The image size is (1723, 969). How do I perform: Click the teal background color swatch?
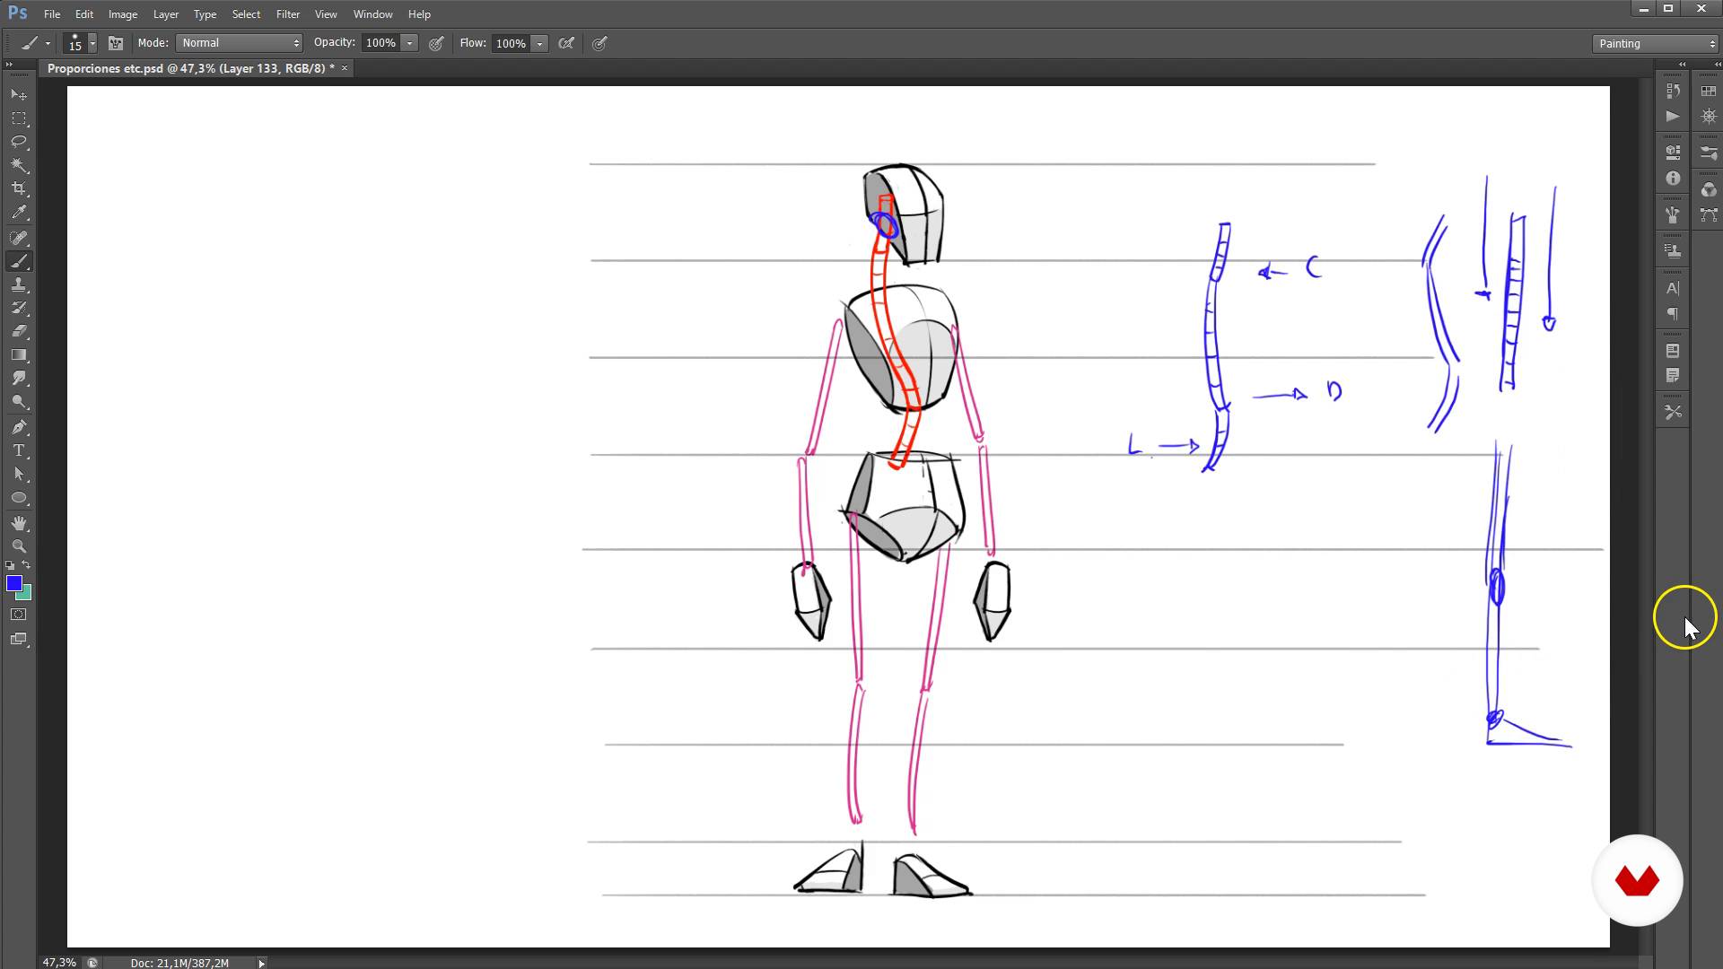click(27, 594)
